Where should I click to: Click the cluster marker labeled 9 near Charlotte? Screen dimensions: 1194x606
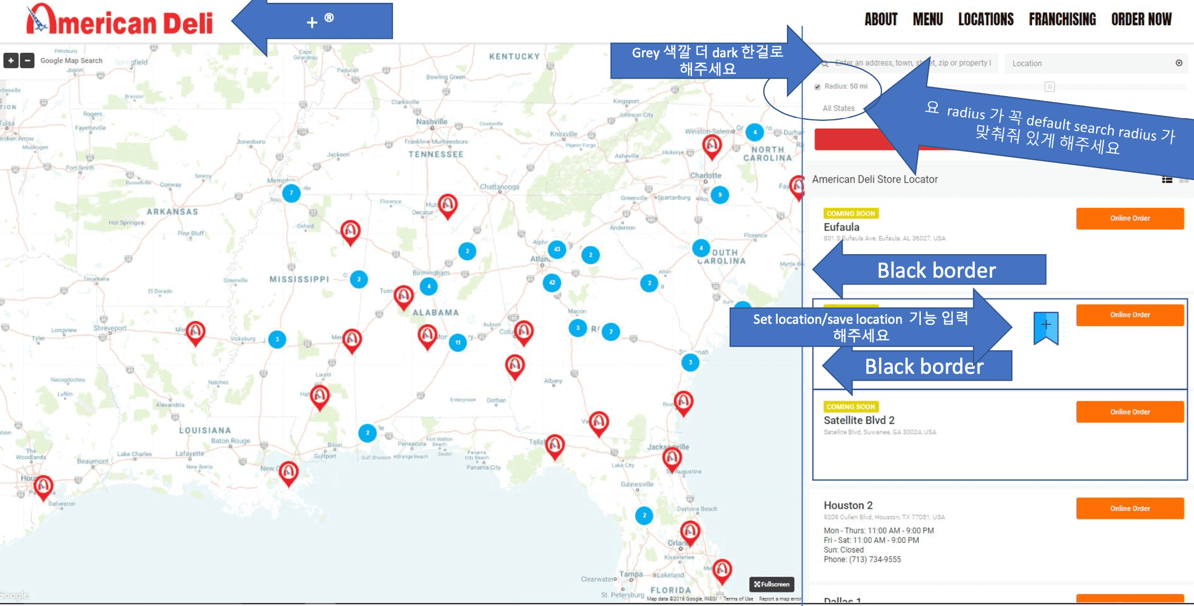coord(720,195)
